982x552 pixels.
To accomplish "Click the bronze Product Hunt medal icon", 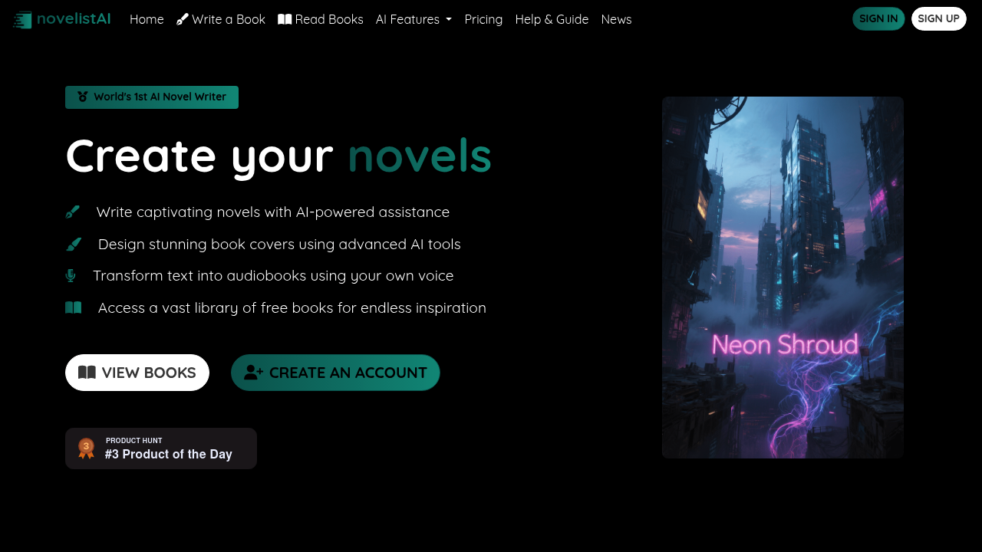I will (x=87, y=449).
